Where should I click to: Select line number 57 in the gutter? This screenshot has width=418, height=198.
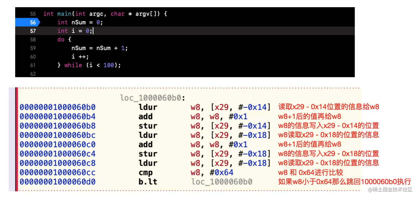click(x=33, y=31)
